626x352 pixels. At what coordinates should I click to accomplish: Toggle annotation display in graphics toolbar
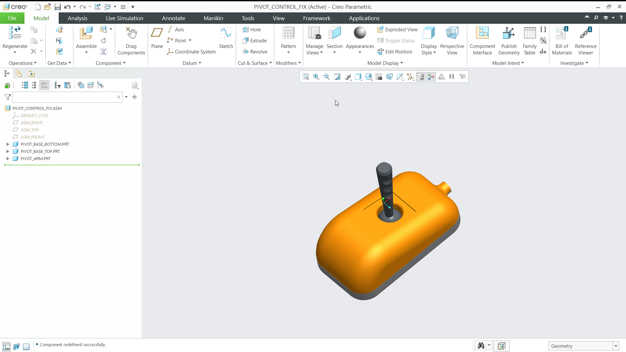coord(421,77)
